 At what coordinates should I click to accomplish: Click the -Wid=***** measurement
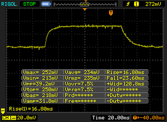[122, 89]
